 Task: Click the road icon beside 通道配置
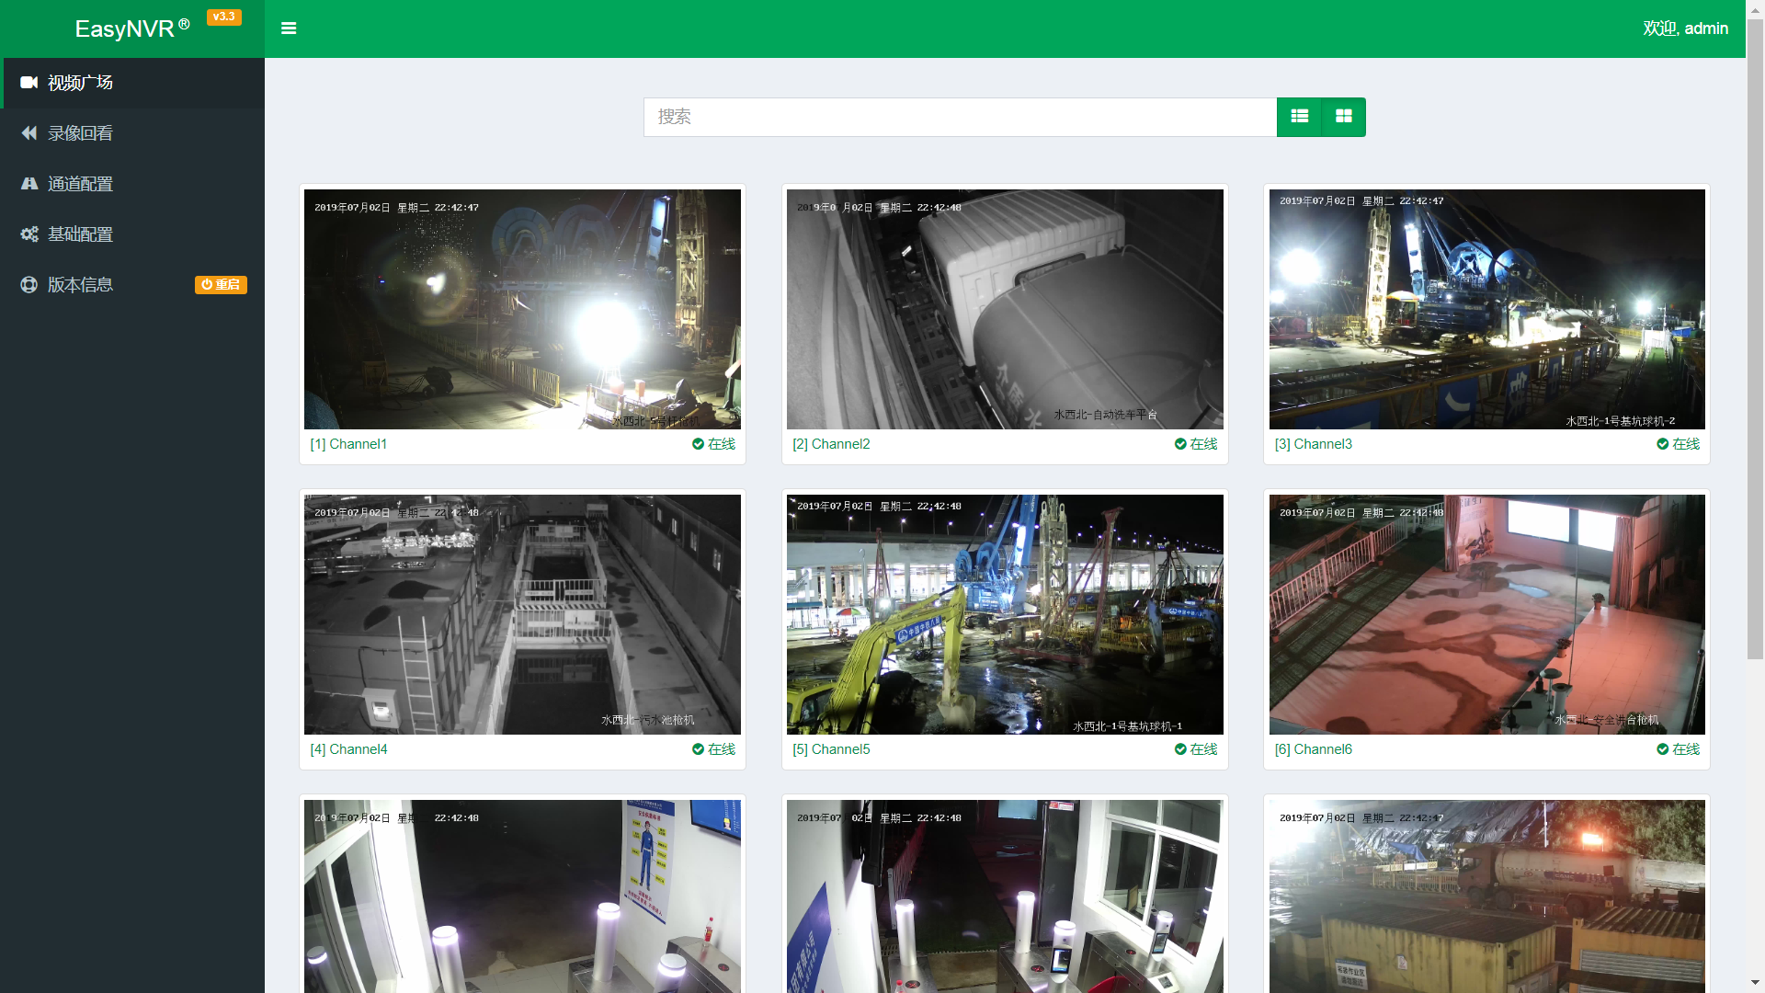[x=28, y=184]
